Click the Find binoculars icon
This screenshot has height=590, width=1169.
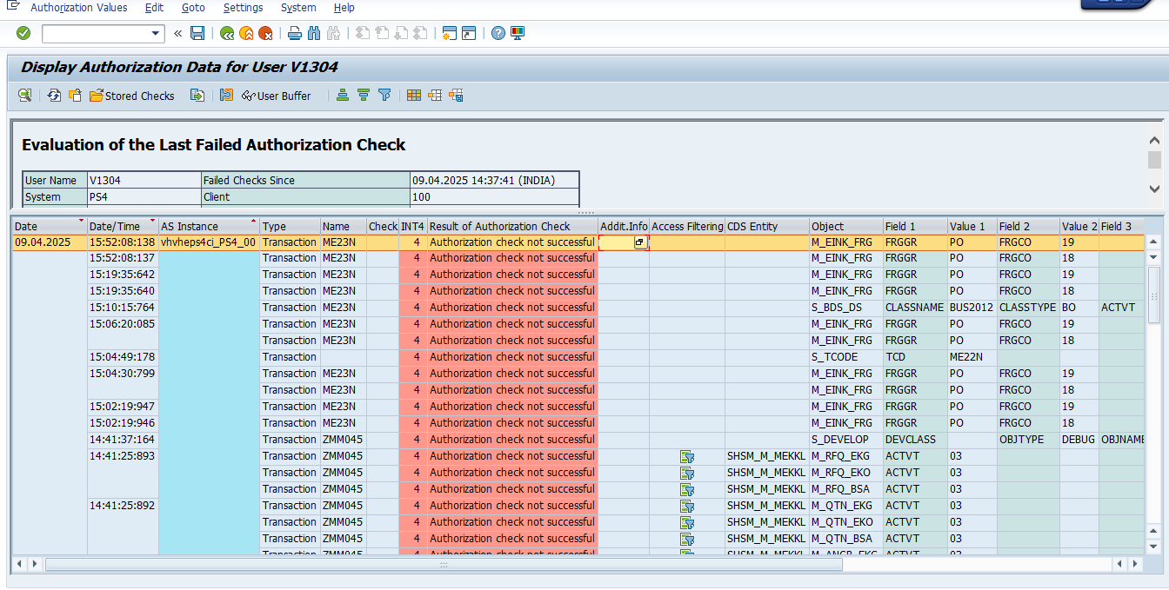314,33
